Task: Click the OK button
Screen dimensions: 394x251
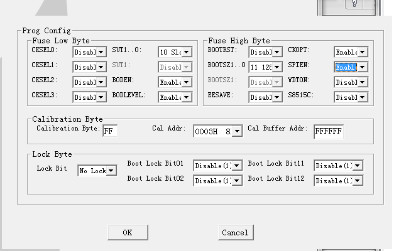Action: point(127,232)
